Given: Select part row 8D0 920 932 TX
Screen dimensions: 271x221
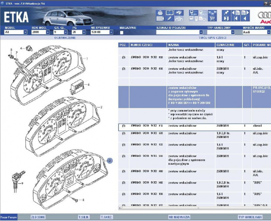Looking at the screenshot, I should (x=195, y=197).
